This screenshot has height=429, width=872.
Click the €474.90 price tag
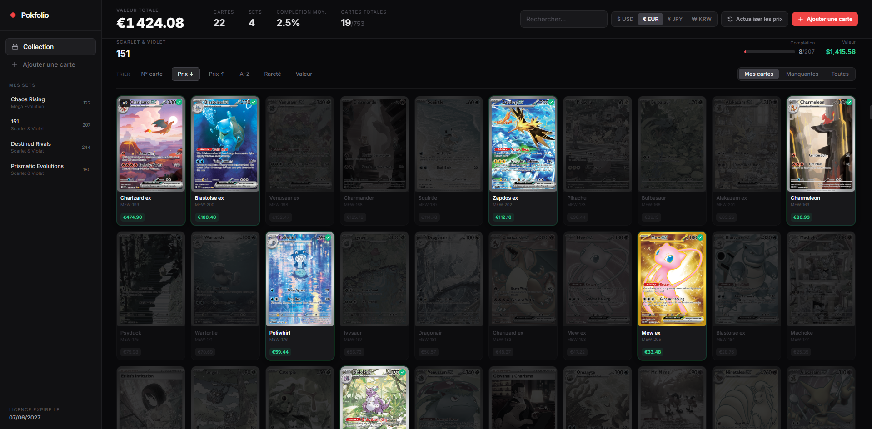[133, 217]
